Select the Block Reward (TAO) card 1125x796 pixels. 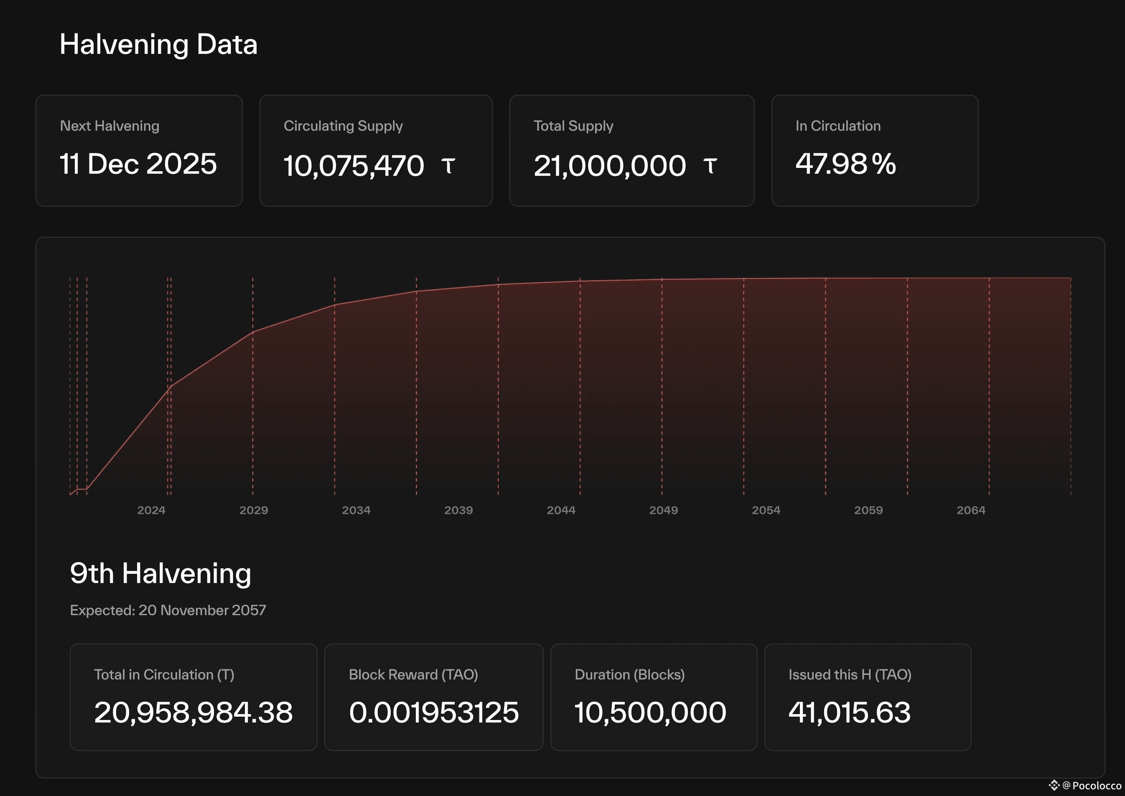(433, 697)
